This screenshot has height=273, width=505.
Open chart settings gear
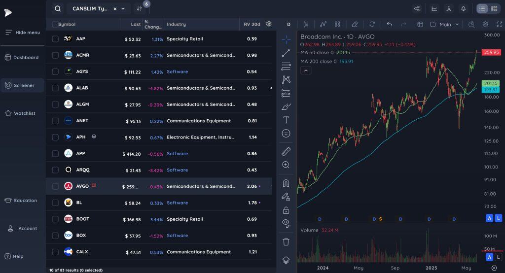click(485, 24)
